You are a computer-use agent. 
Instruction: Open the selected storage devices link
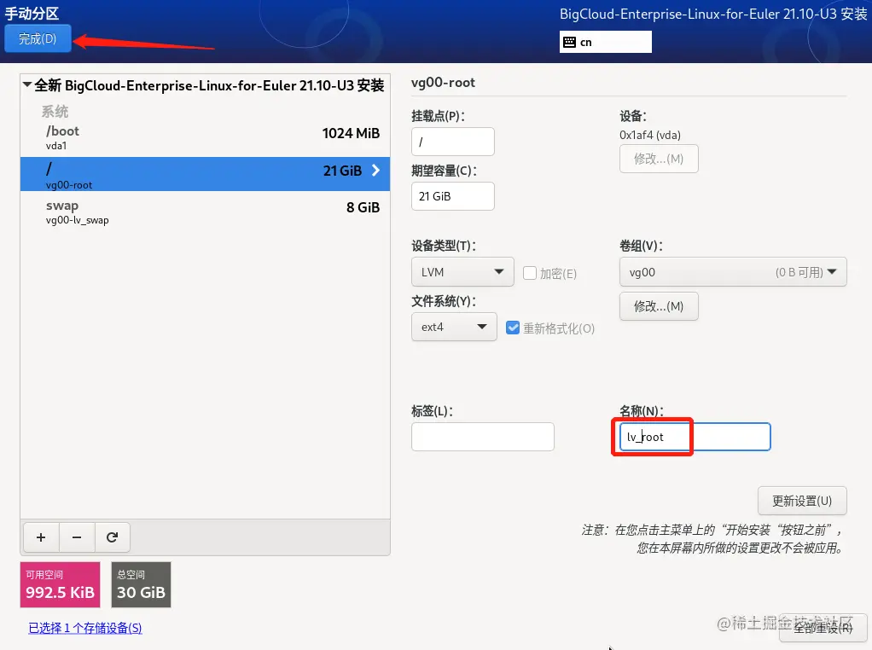[85, 628]
